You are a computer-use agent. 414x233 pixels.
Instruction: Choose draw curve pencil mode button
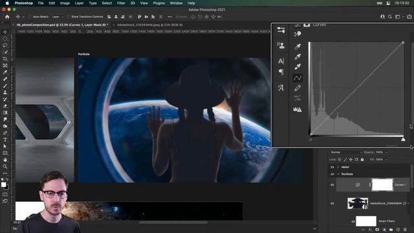click(x=298, y=88)
